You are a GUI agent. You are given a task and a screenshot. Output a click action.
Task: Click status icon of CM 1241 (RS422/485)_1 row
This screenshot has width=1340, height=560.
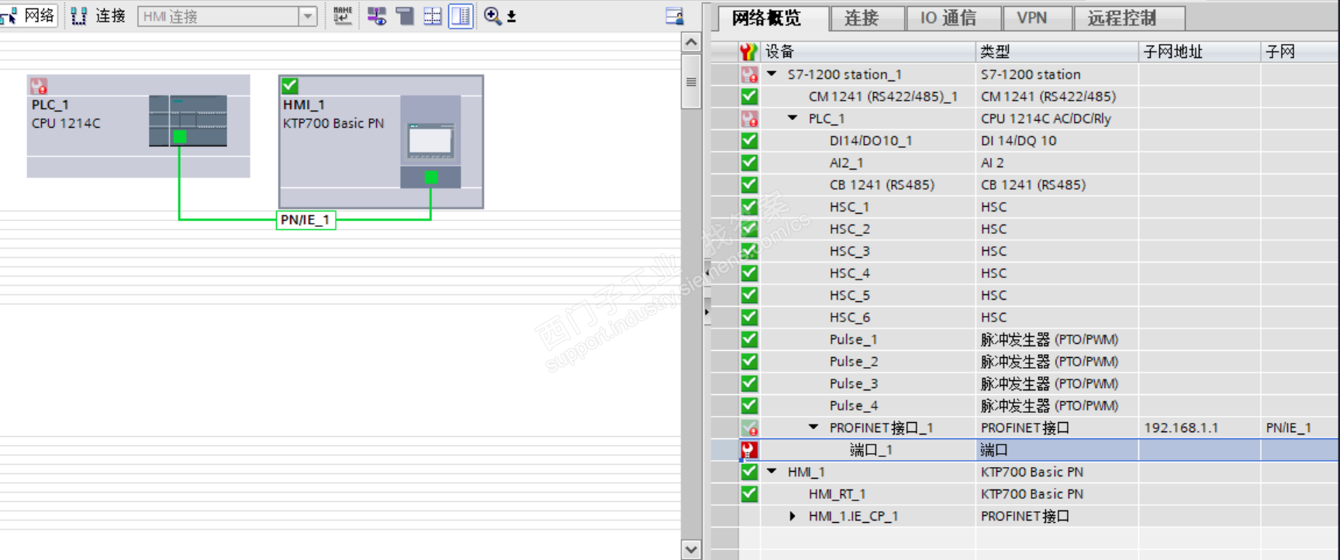click(x=749, y=97)
